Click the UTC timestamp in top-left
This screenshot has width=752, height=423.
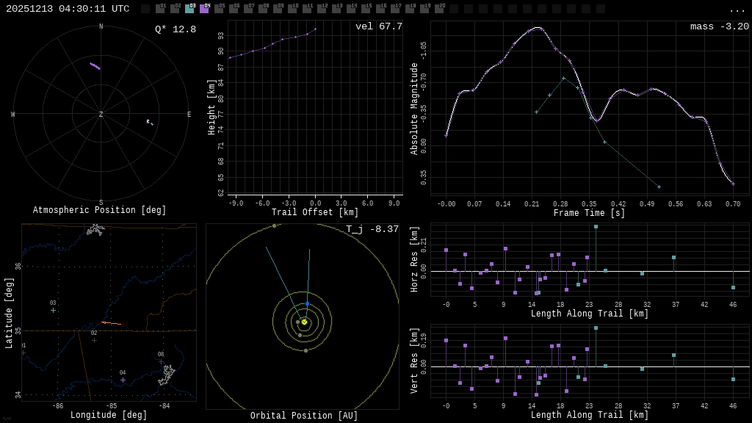click(68, 9)
